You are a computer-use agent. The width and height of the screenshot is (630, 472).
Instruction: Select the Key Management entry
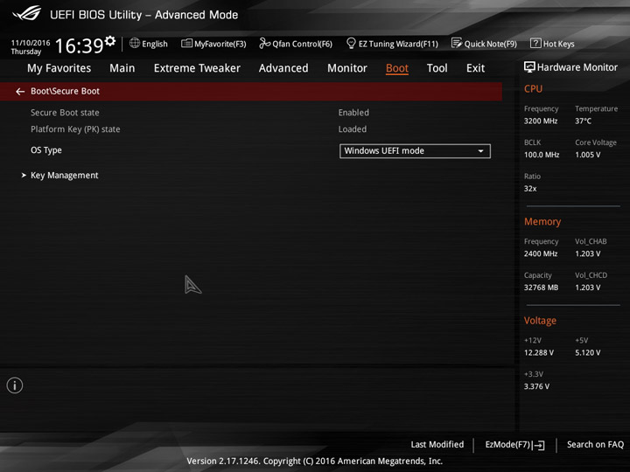pyautogui.click(x=64, y=176)
